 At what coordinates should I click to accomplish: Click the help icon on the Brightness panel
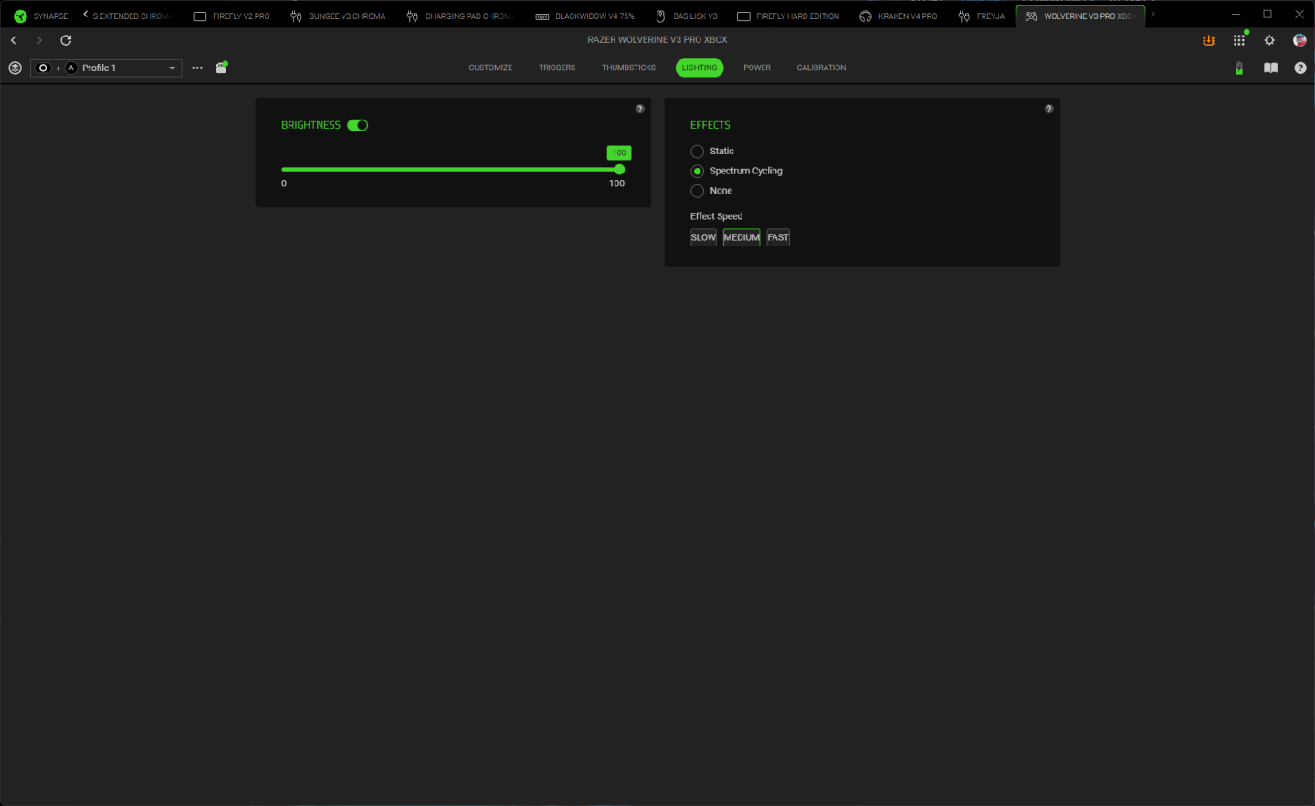pyautogui.click(x=640, y=109)
